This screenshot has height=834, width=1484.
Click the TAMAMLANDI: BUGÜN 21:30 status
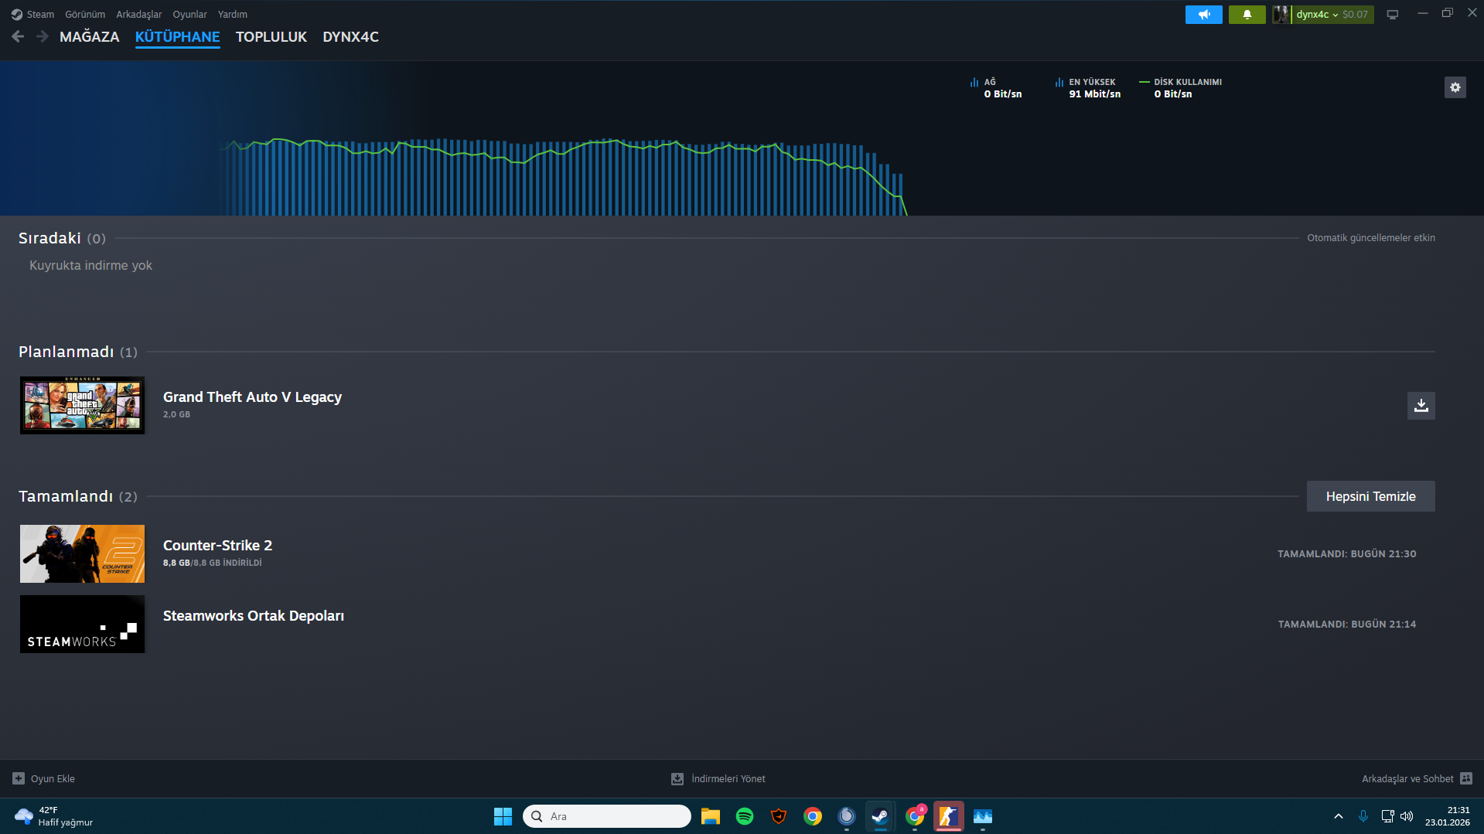[1347, 553]
